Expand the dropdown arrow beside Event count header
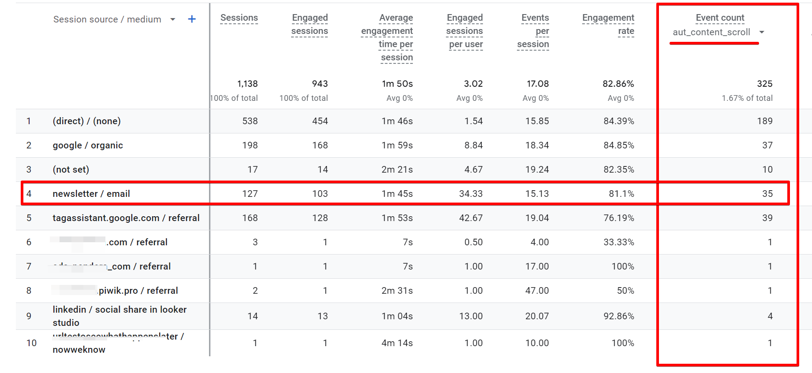The image size is (812, 373). pos(762,32)
